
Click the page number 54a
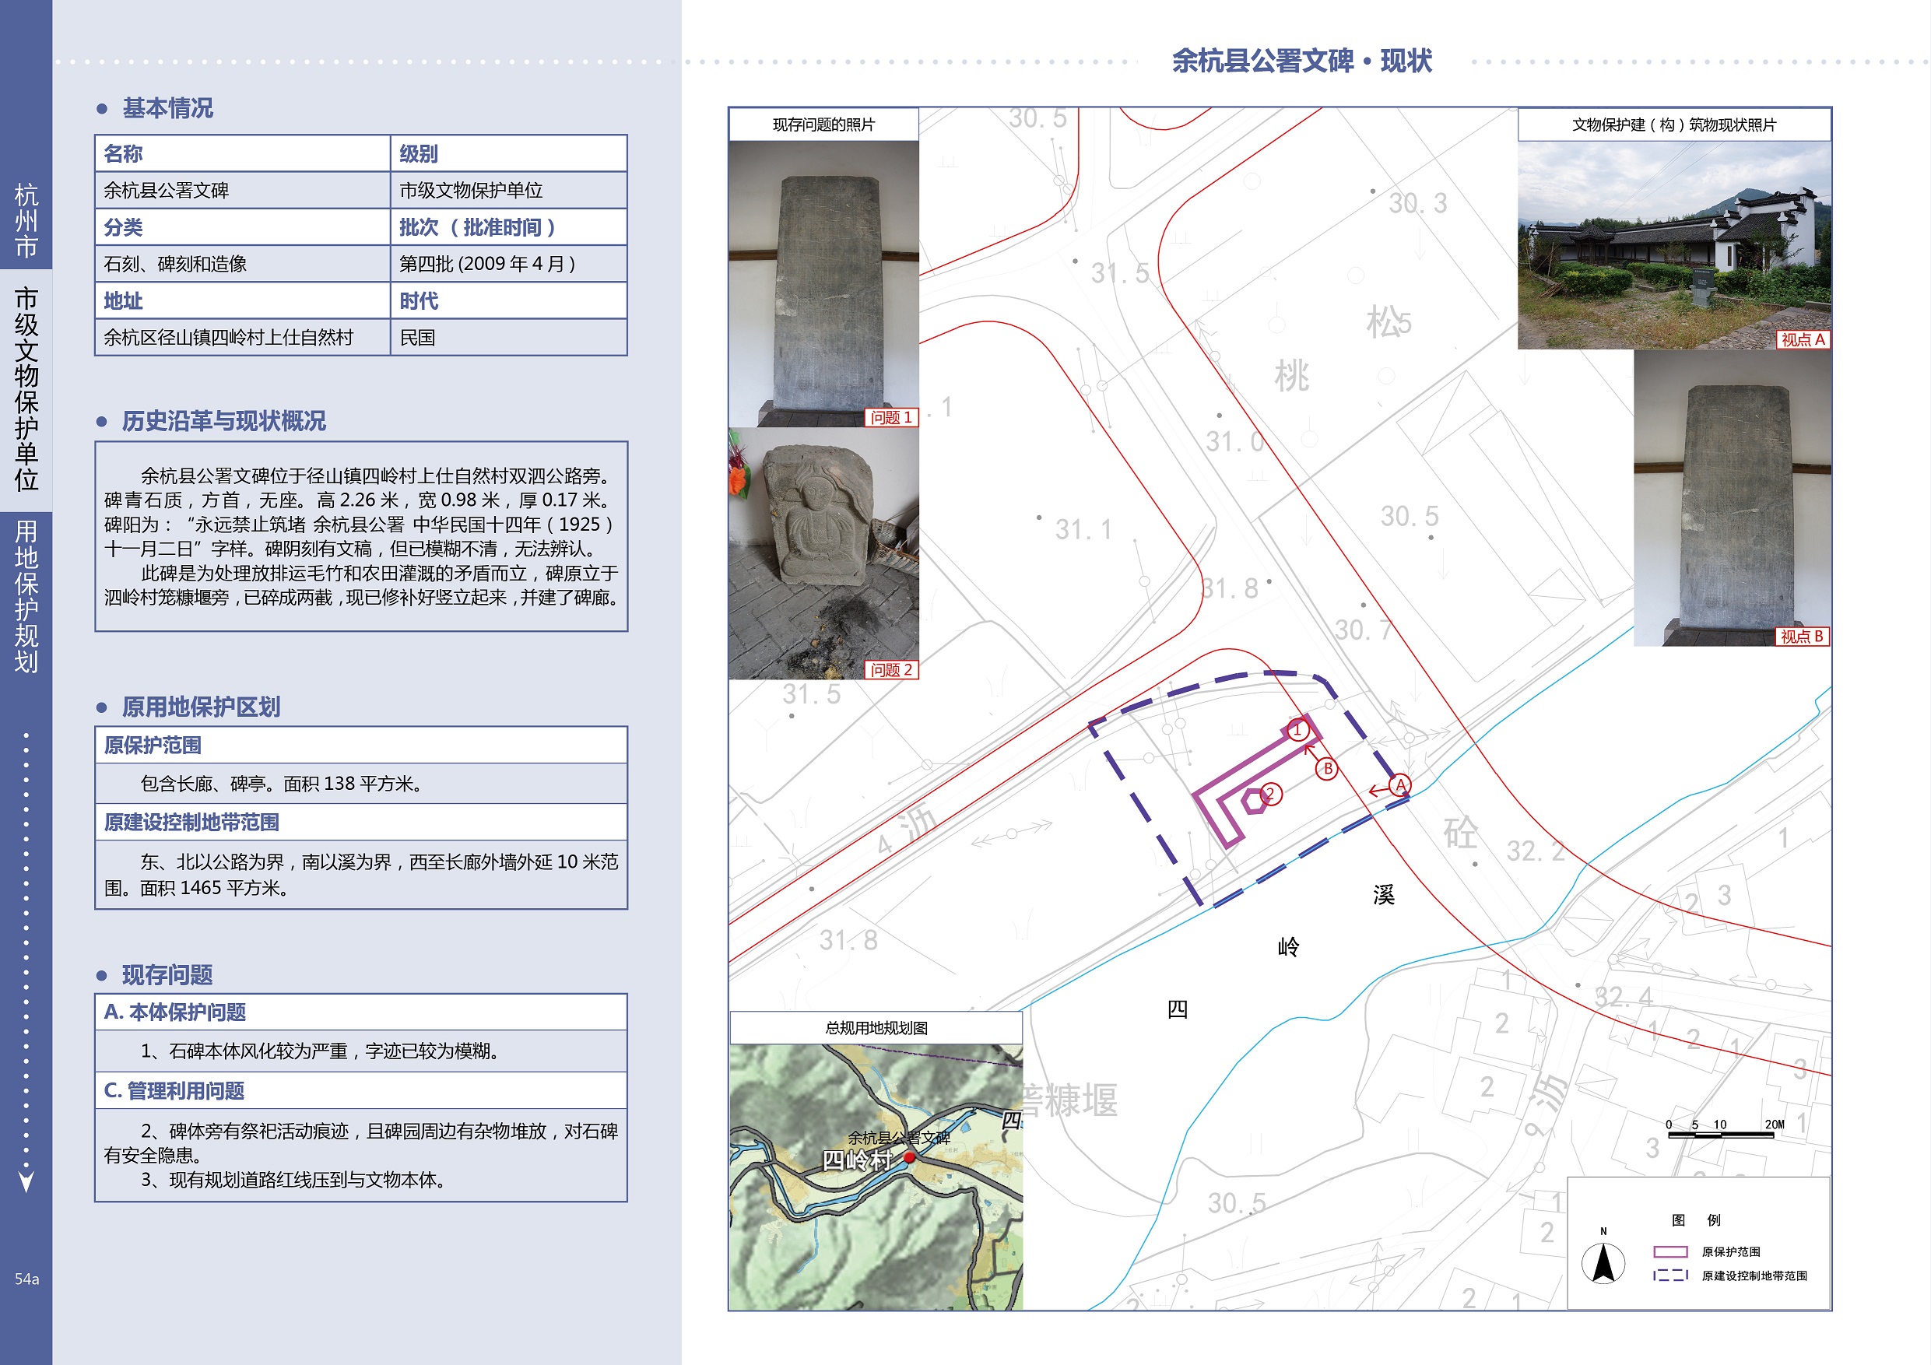[x=26, y=1279]
